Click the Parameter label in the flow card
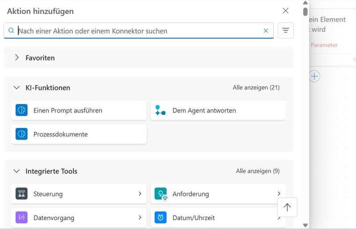This screenshot has height=229, width=356. click(x=324, y=45)
